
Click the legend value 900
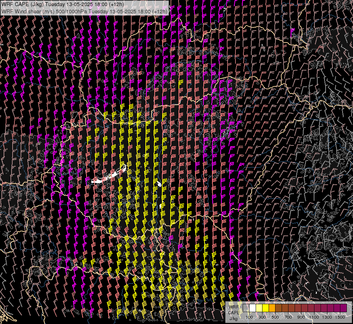[301, 317]
